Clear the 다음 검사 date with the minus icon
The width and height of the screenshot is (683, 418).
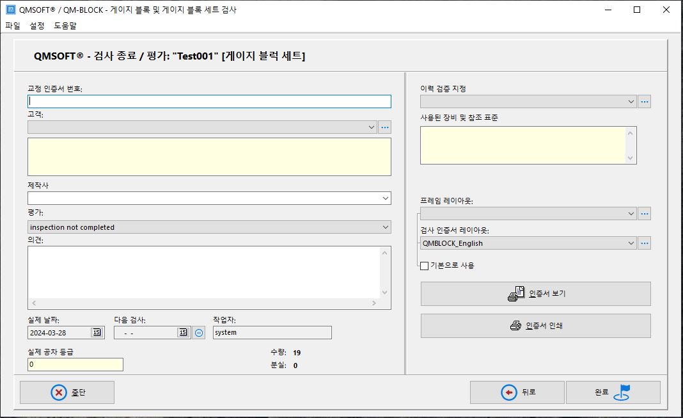coord(199,333)
